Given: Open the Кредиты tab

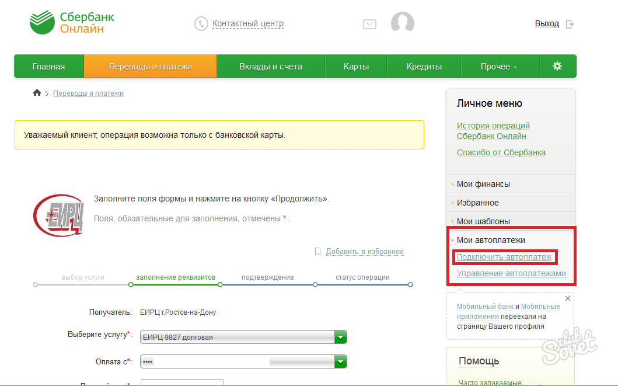Looking at the screenshot, I should click(x=424, y=66).
